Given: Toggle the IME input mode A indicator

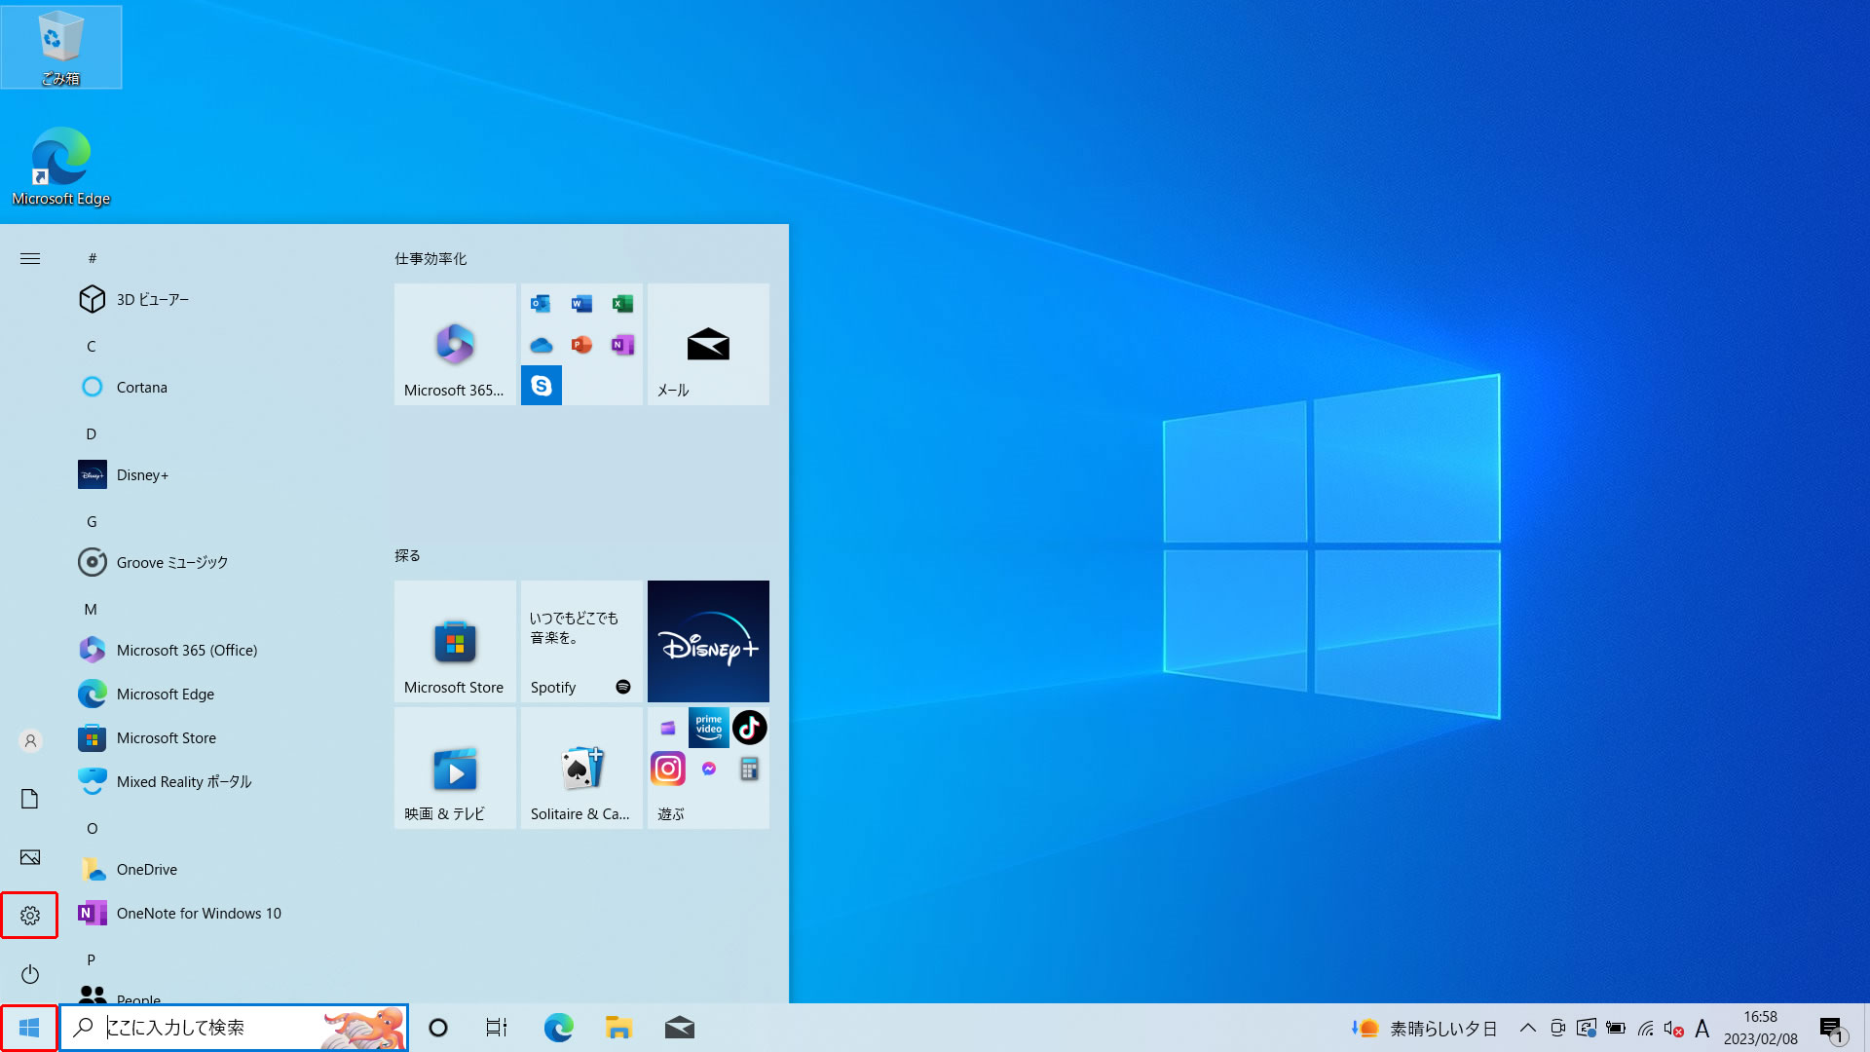Looking at the screenshot, I should pos(1702,1028).
